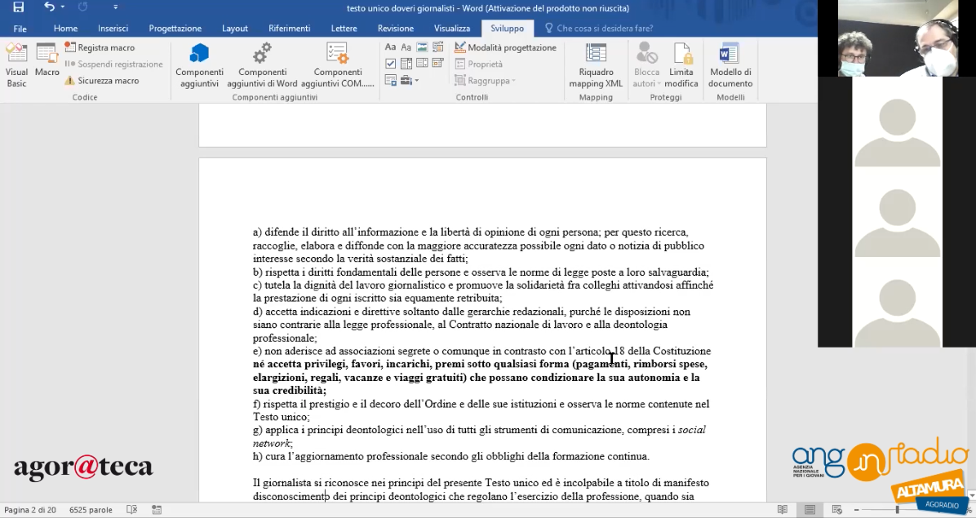Screen dimensions: 976x518
Task: Open the File tab
Action: 20,28
